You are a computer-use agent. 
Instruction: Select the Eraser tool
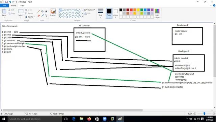(x=38, y=16)
